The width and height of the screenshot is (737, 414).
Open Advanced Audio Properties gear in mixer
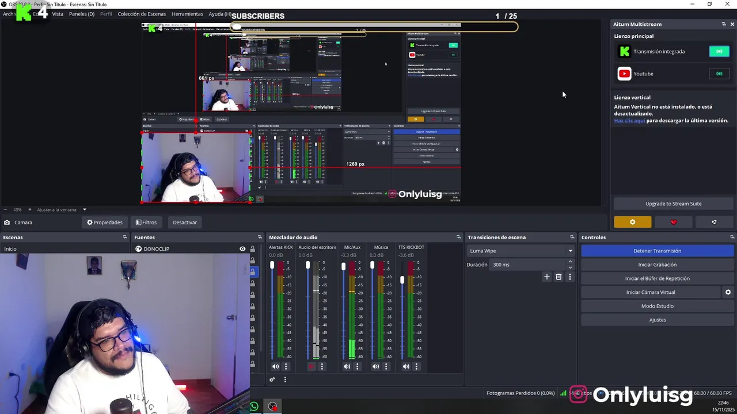click(x=272, y=379)
